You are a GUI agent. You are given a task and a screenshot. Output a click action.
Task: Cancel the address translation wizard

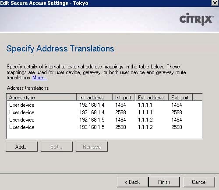point(199,182)
